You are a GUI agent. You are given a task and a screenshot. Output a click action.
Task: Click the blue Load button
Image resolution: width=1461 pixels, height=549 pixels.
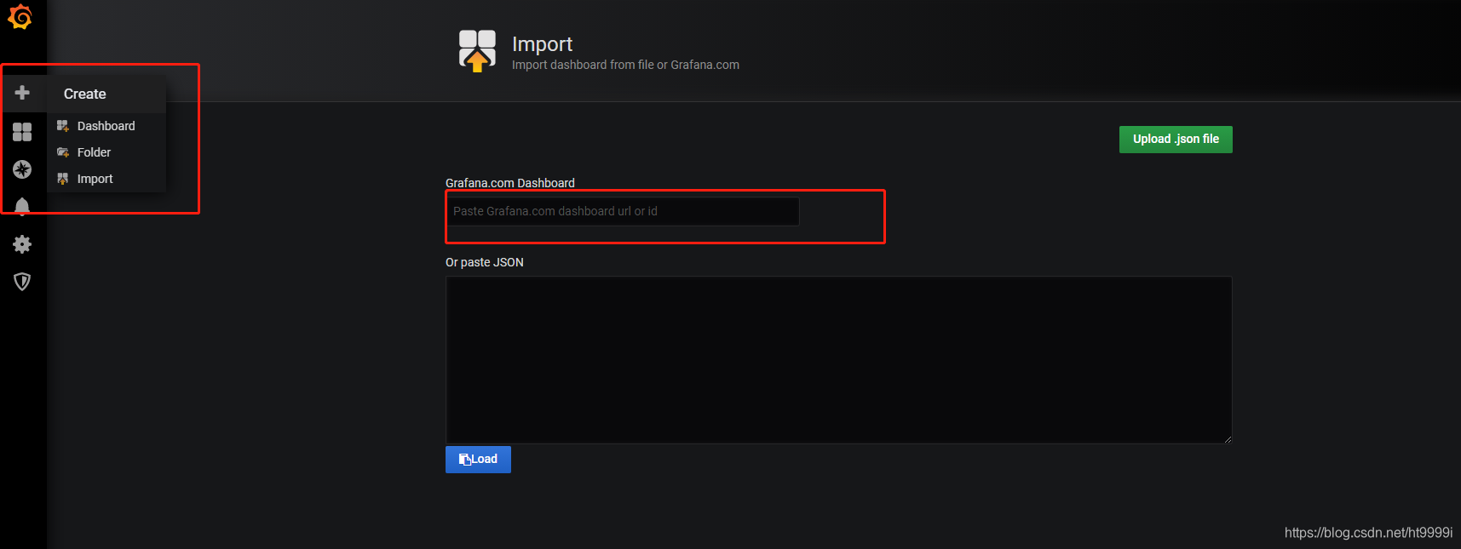478,460
